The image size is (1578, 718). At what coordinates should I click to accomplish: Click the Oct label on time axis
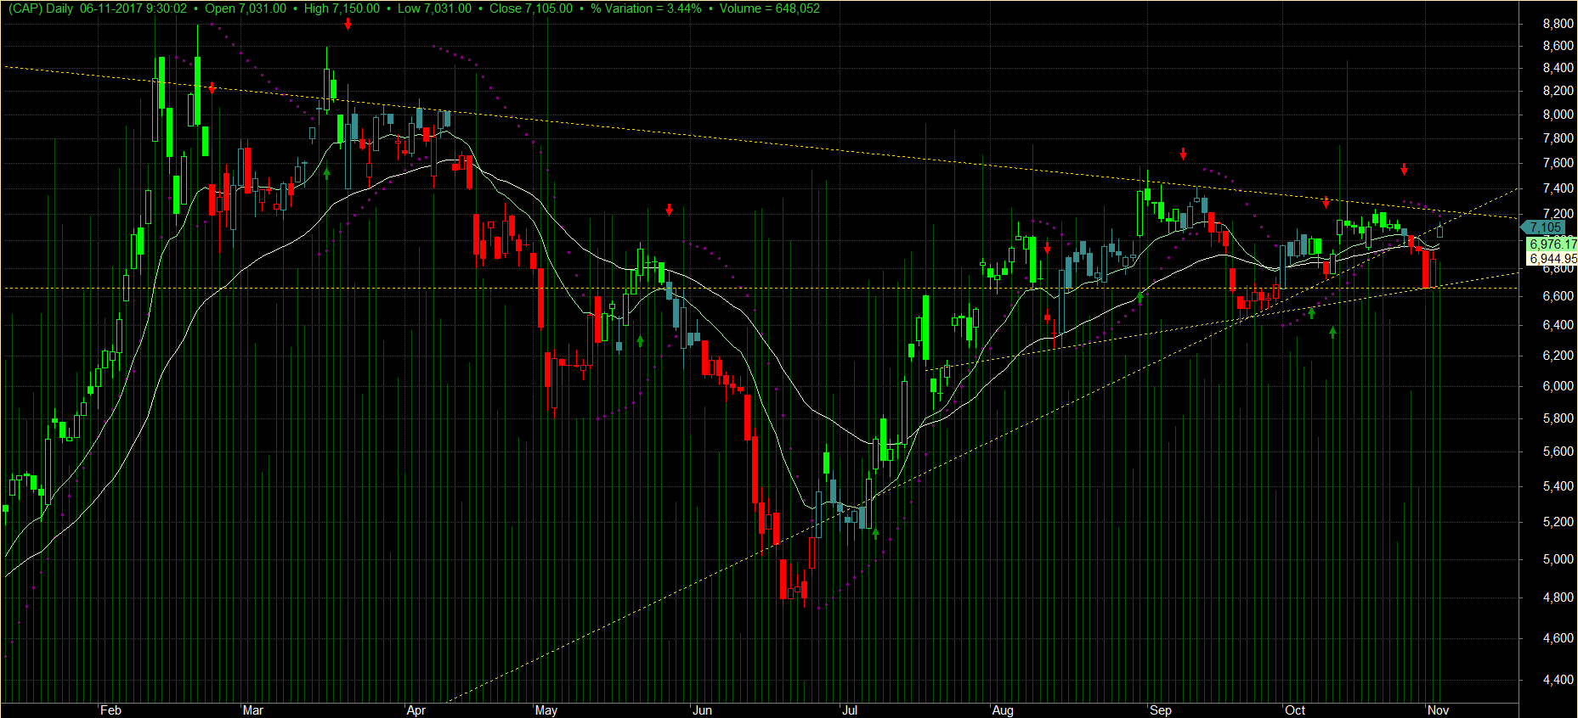[x=1295, y=710]
